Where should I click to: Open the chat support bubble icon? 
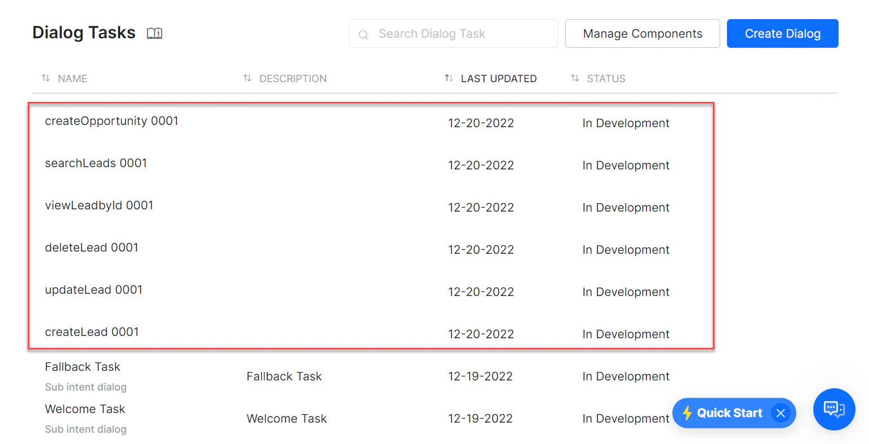pos(834,409)
